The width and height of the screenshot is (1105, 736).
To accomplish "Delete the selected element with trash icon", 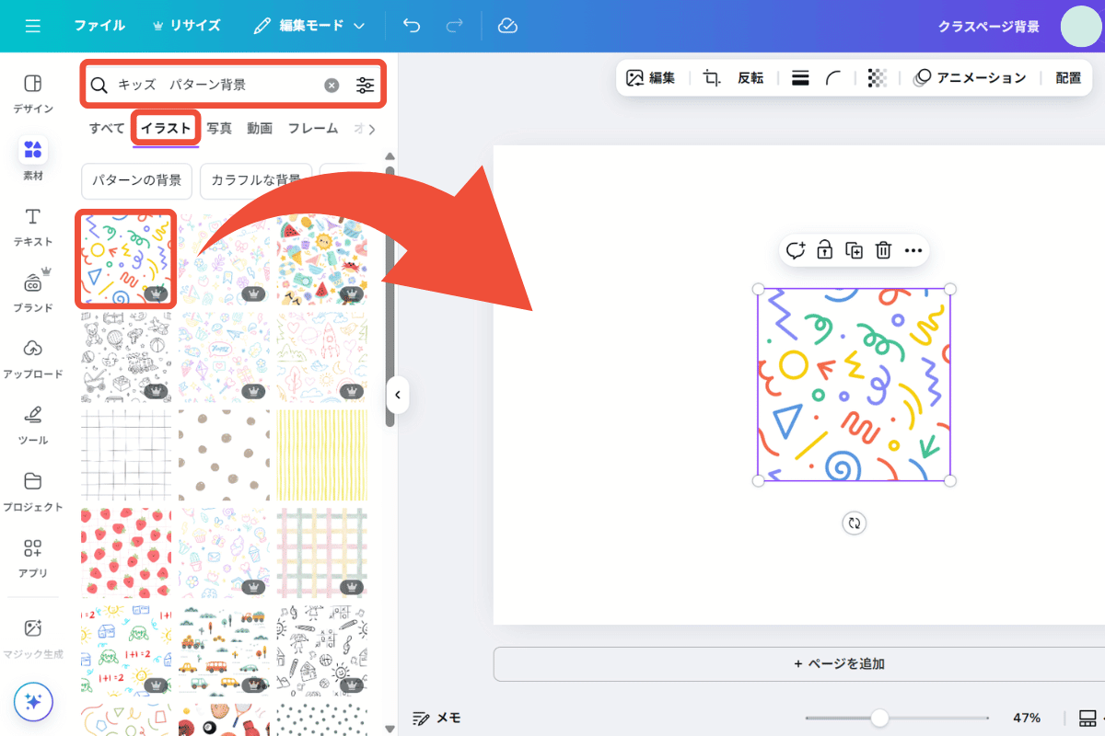I will (883, 249).
